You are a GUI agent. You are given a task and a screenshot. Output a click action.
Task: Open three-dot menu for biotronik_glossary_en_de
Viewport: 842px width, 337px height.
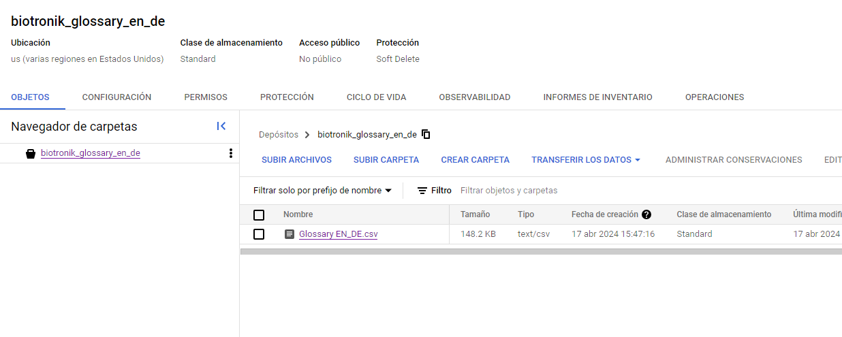pyautogui.click(x=231, y=153)
